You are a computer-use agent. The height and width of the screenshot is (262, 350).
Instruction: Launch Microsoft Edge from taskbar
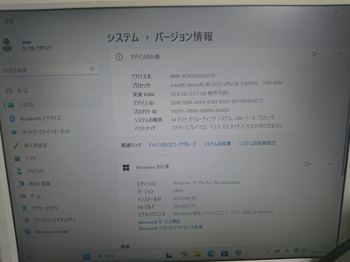(211, 253)
